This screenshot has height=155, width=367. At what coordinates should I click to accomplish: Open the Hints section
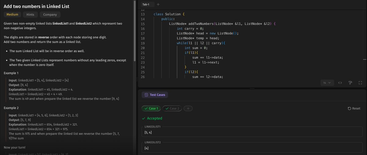tap(30, 15)
